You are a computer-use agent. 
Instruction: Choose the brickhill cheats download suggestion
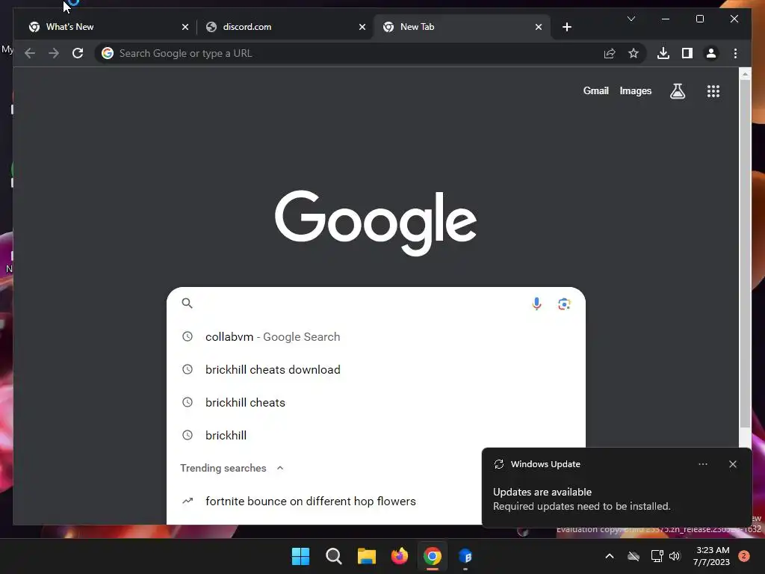tap(376, 369)
